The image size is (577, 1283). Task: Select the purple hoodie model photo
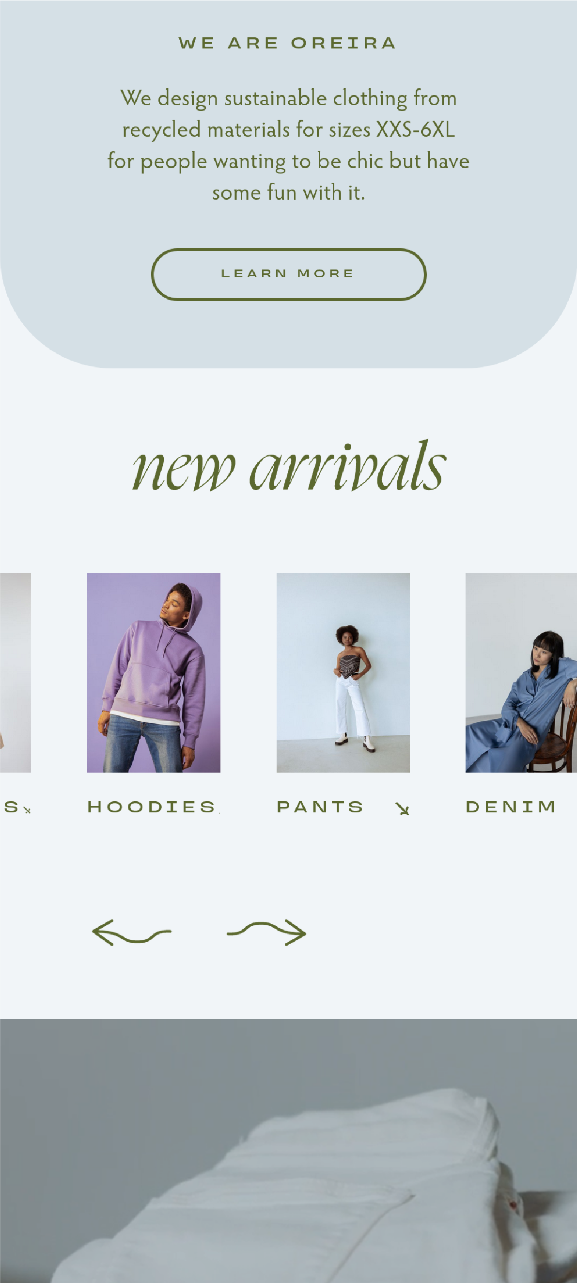click(154, 672)
